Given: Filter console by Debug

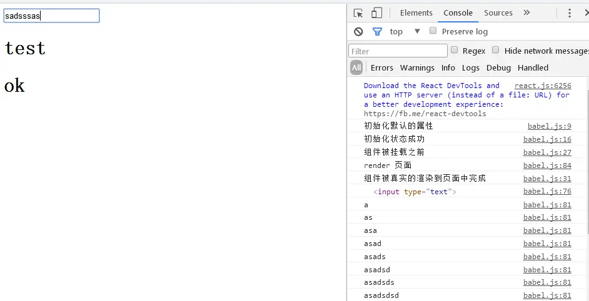Looking at the screenshot, I should click(498, 68).
